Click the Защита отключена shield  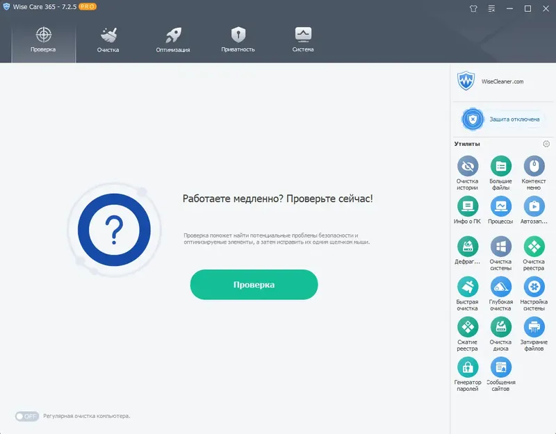(504, 119)
